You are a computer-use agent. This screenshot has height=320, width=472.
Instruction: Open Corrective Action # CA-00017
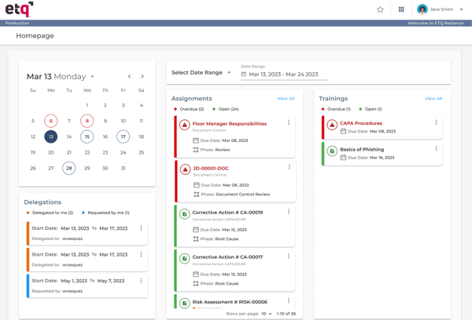click(227, 257)
